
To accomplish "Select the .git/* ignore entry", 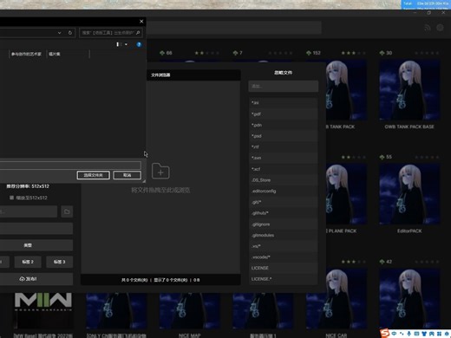I will [284, 202].
